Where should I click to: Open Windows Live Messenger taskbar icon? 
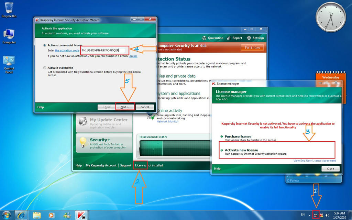point(67,215)
